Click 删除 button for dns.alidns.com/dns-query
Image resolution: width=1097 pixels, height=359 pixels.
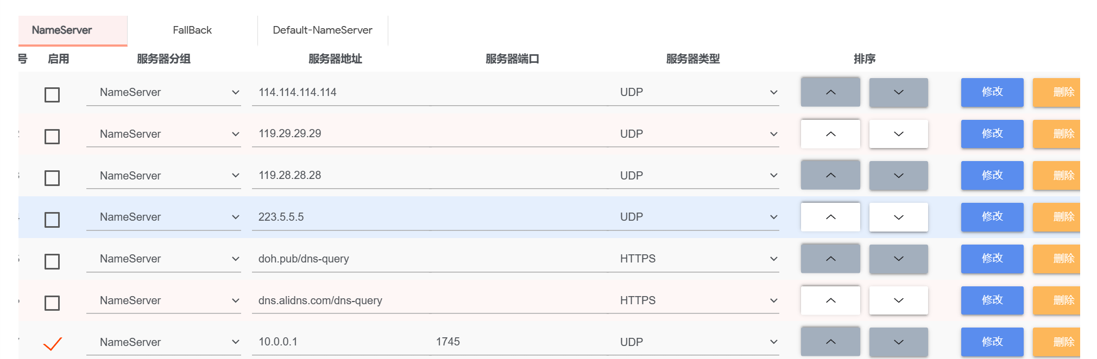(x=1059, y=300)
